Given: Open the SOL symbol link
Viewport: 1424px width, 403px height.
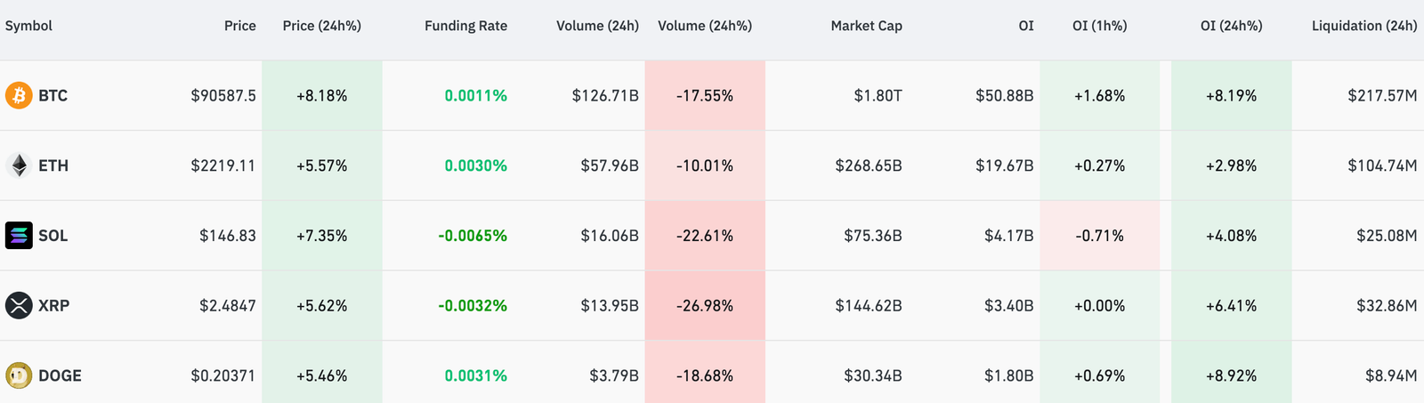Looking at the screenshot, I should pos(53,236).
